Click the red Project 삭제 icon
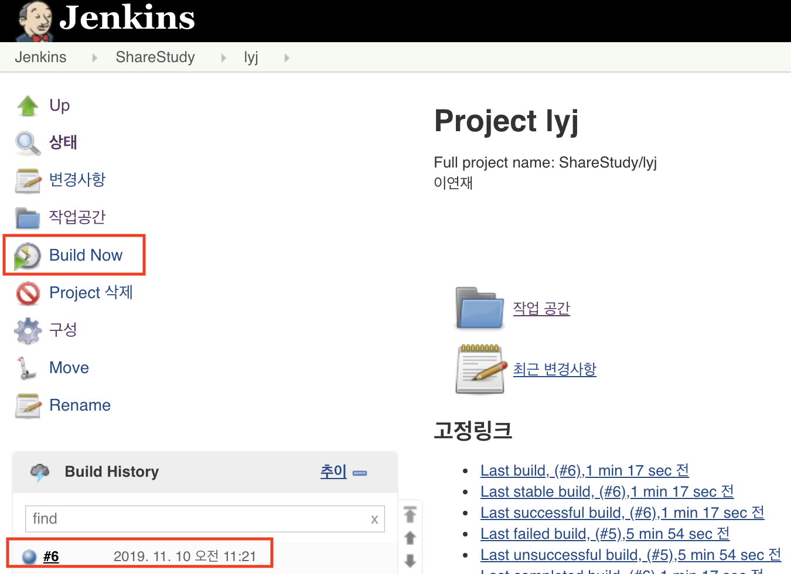 [x=28, y=293]
